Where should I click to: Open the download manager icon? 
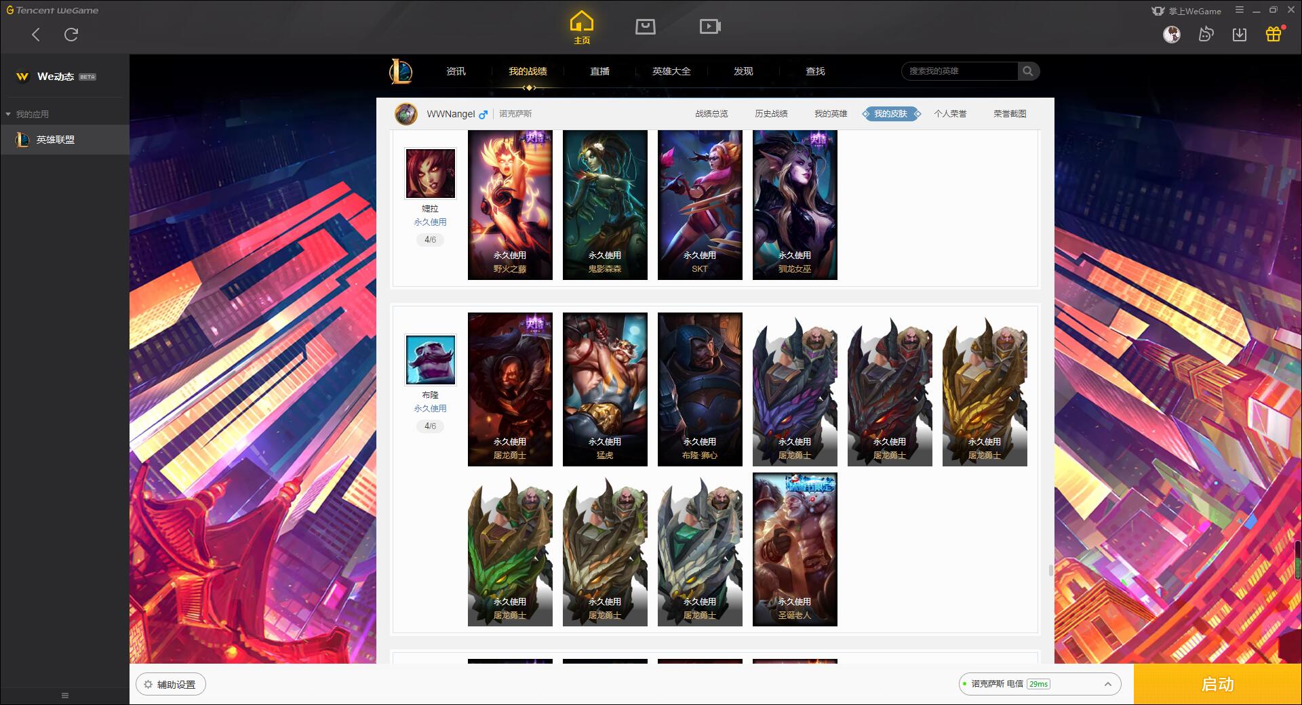1240,34
